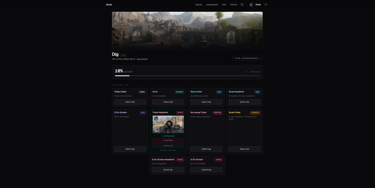Click the Approved status label

pos(168,136)
